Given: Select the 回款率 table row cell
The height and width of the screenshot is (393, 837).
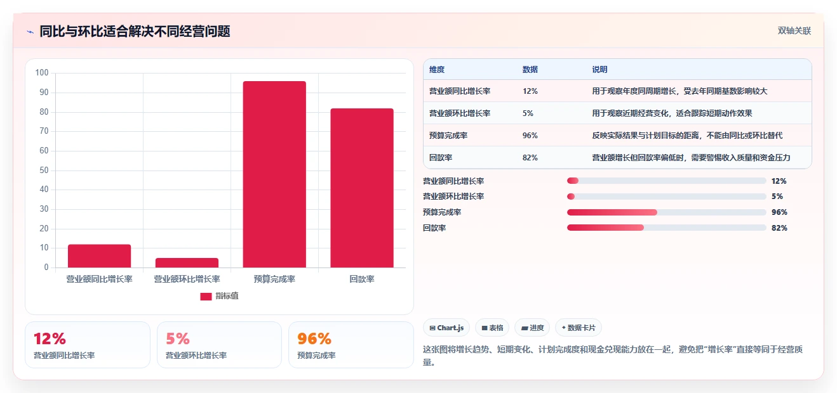Looking at the screenshot, I should click(441, 158).
